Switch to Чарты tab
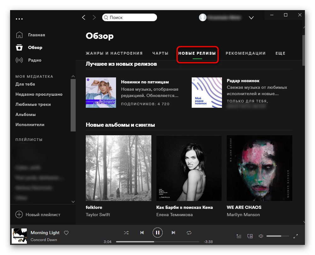The image size is (315, 255). click(x=160, y=53)
